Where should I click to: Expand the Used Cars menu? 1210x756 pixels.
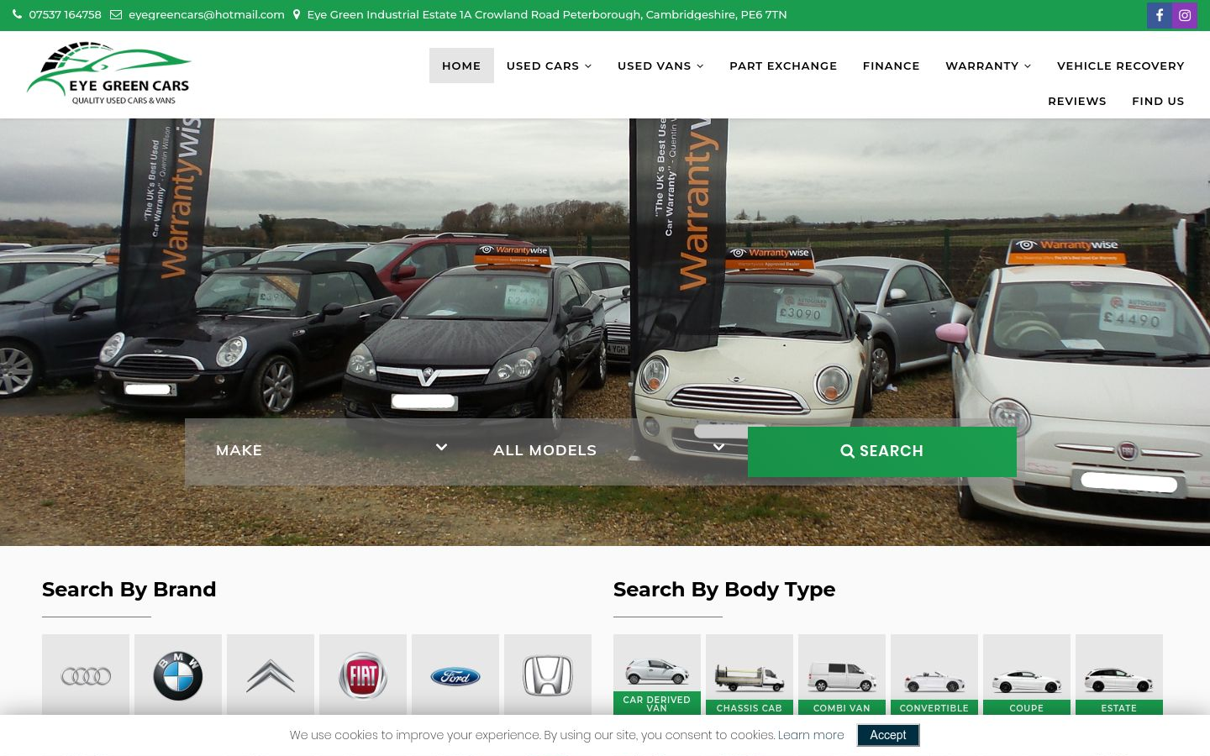pyautogui.click(x=549, y=66)
